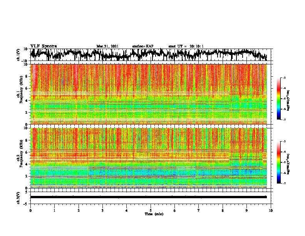
Task: Click the log(PSD) label of ch.1 color bar
Action: (x=288, y=100)
